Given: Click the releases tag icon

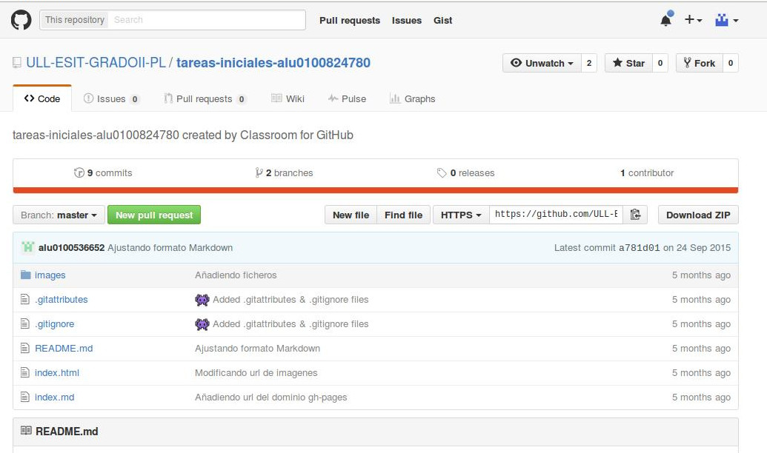Looking at the screenshot, I should 441,172.
